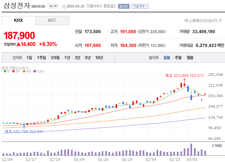The height and width of the screenshot is (163, 225).
Task: Select the 1주일 line chart period
Action: pos(41,58)
